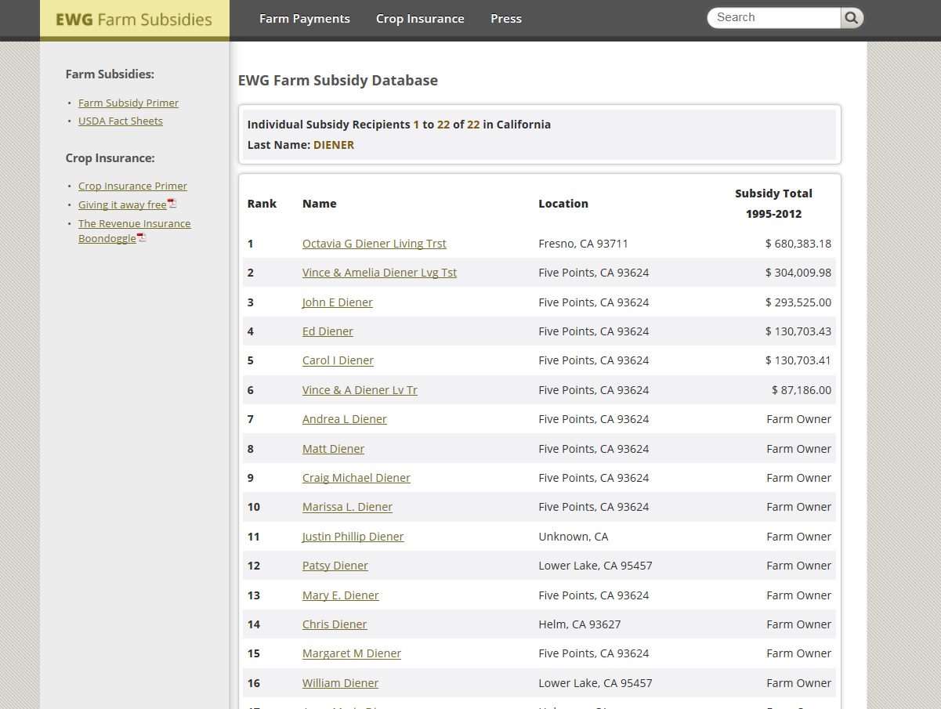The image size is (941, 709).
Task: Click PDF icon beside Giving it away free
Action: click(x=172, y=204)
